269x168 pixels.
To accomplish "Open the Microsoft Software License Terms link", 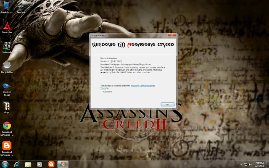I will 128,87.
